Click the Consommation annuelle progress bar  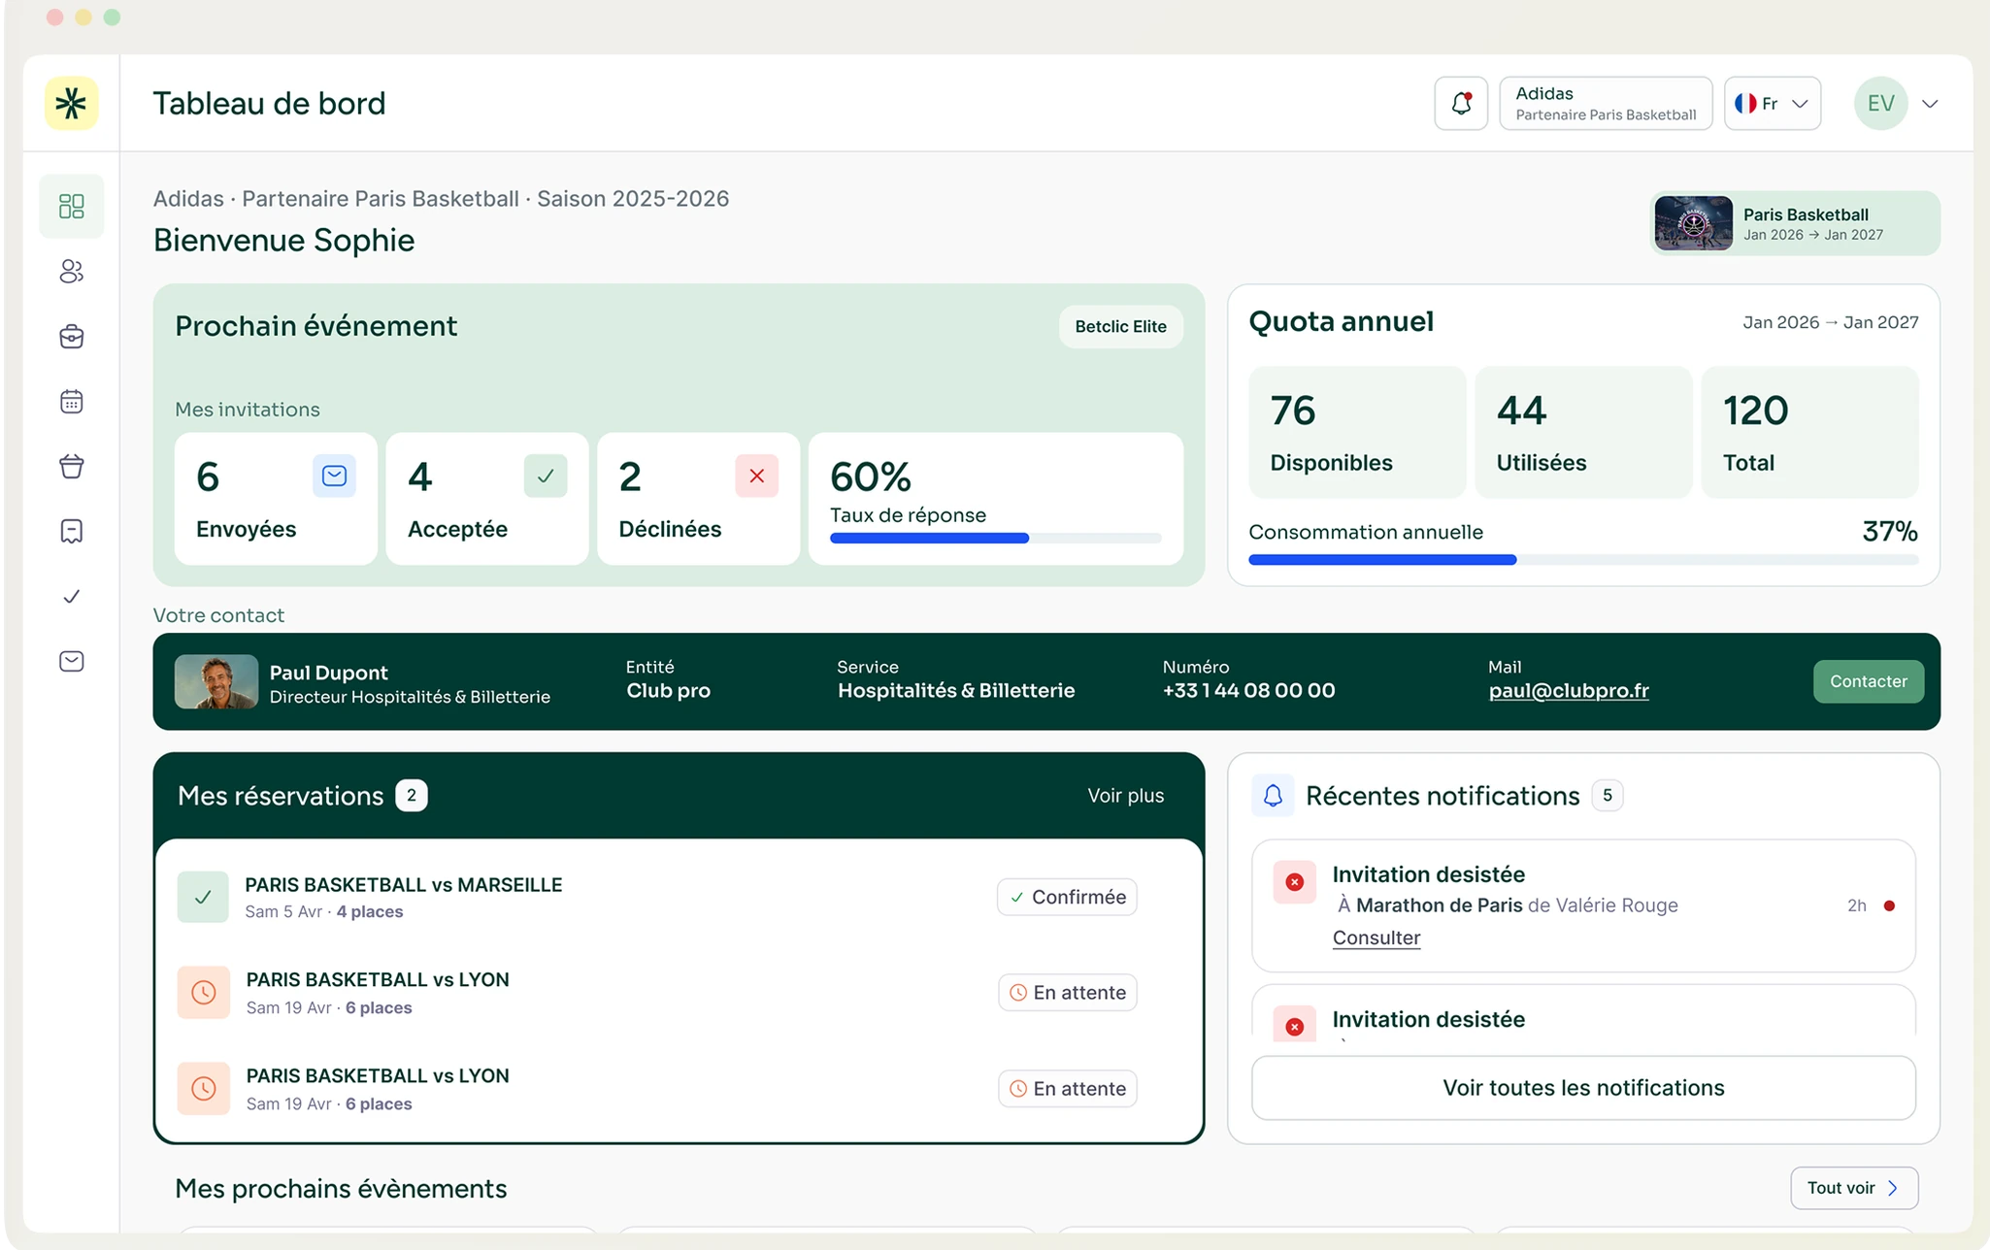click(1583, 560)
